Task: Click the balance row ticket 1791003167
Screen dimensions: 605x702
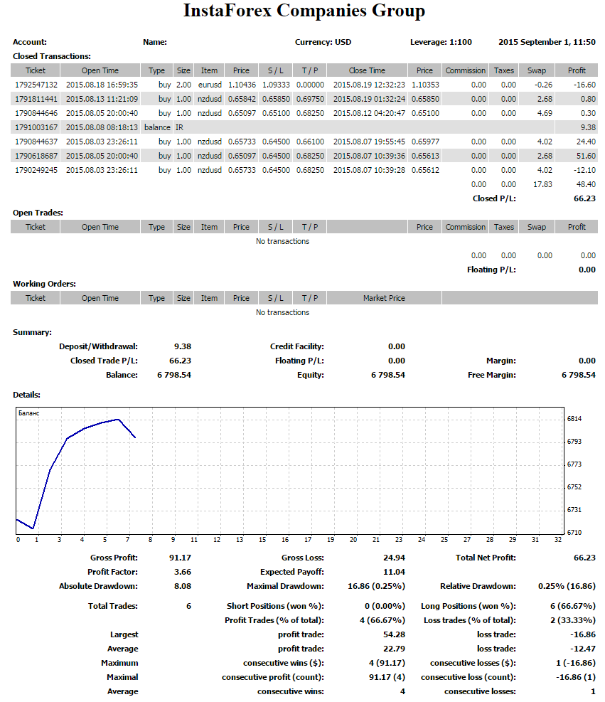Action: [x=36, y=127]
